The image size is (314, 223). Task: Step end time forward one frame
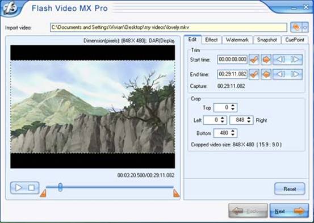pyautogui.click(x=295, y=74)
